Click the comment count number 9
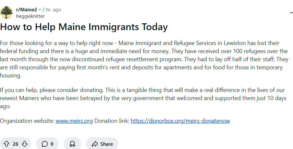The width and height of the screenshot is (293, 149). pyautogui.click(x=52, y=144)
